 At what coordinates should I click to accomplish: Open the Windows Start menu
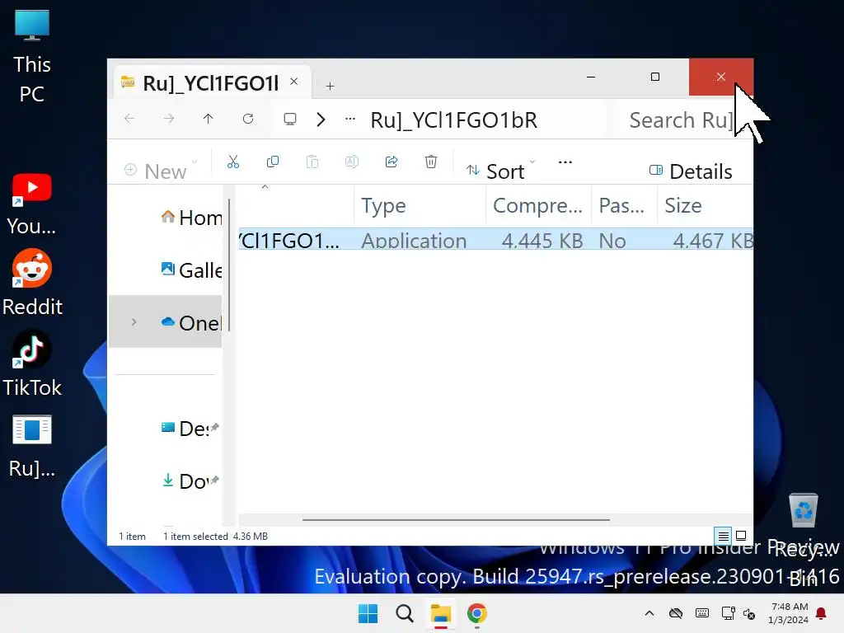click(x=368, y=613)
